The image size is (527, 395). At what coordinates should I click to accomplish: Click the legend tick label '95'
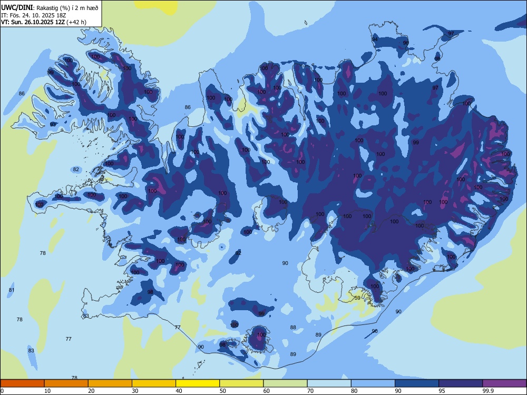coord(442,391)
